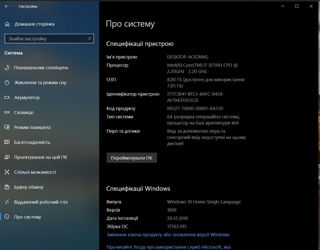Viewport: 320px width, 250px height.
Task: Click the battery icon for Акумулятор
Action: tap(7, 97)
